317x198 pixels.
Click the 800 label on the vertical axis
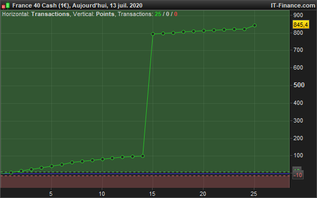298,33
